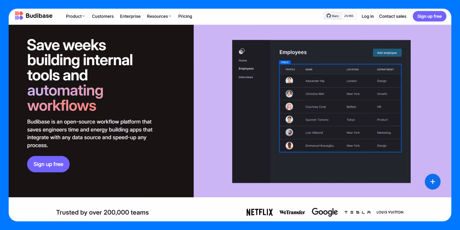The width and height of the screenshot is (460, 230).
Task: Select Courtney Cook's profile avatar
Action: pos(289,107)
